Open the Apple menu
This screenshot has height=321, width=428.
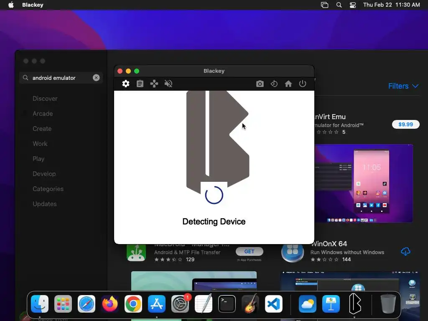click(x=11, y=5)
